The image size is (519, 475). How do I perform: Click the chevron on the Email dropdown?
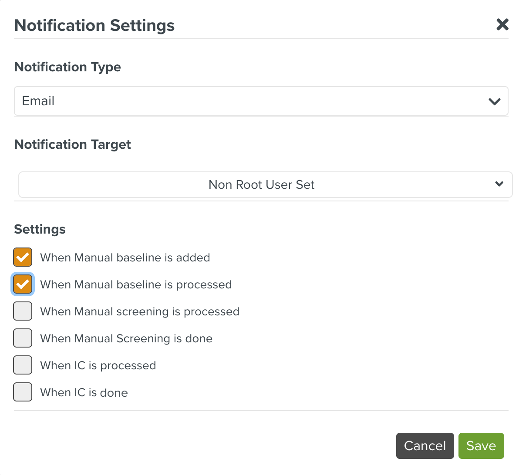tap(494, 101)
